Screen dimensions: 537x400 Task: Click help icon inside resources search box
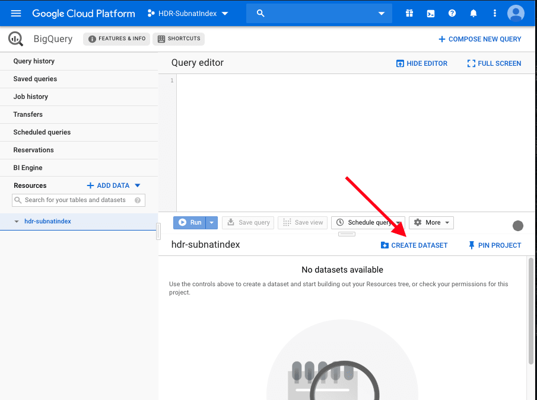[x=138, y=200]
